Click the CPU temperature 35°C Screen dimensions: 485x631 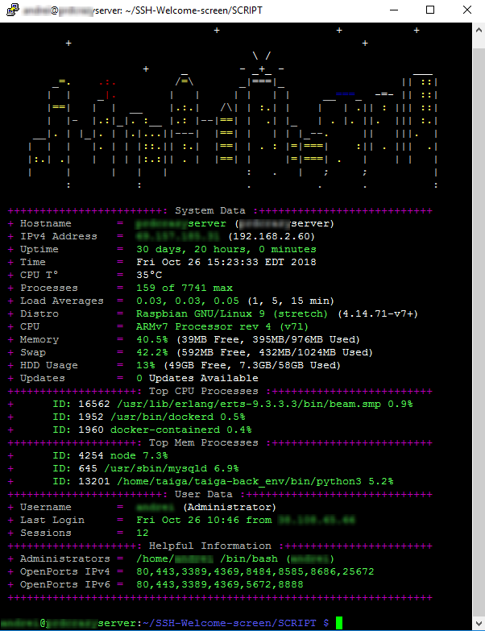[x=149, y=275]
